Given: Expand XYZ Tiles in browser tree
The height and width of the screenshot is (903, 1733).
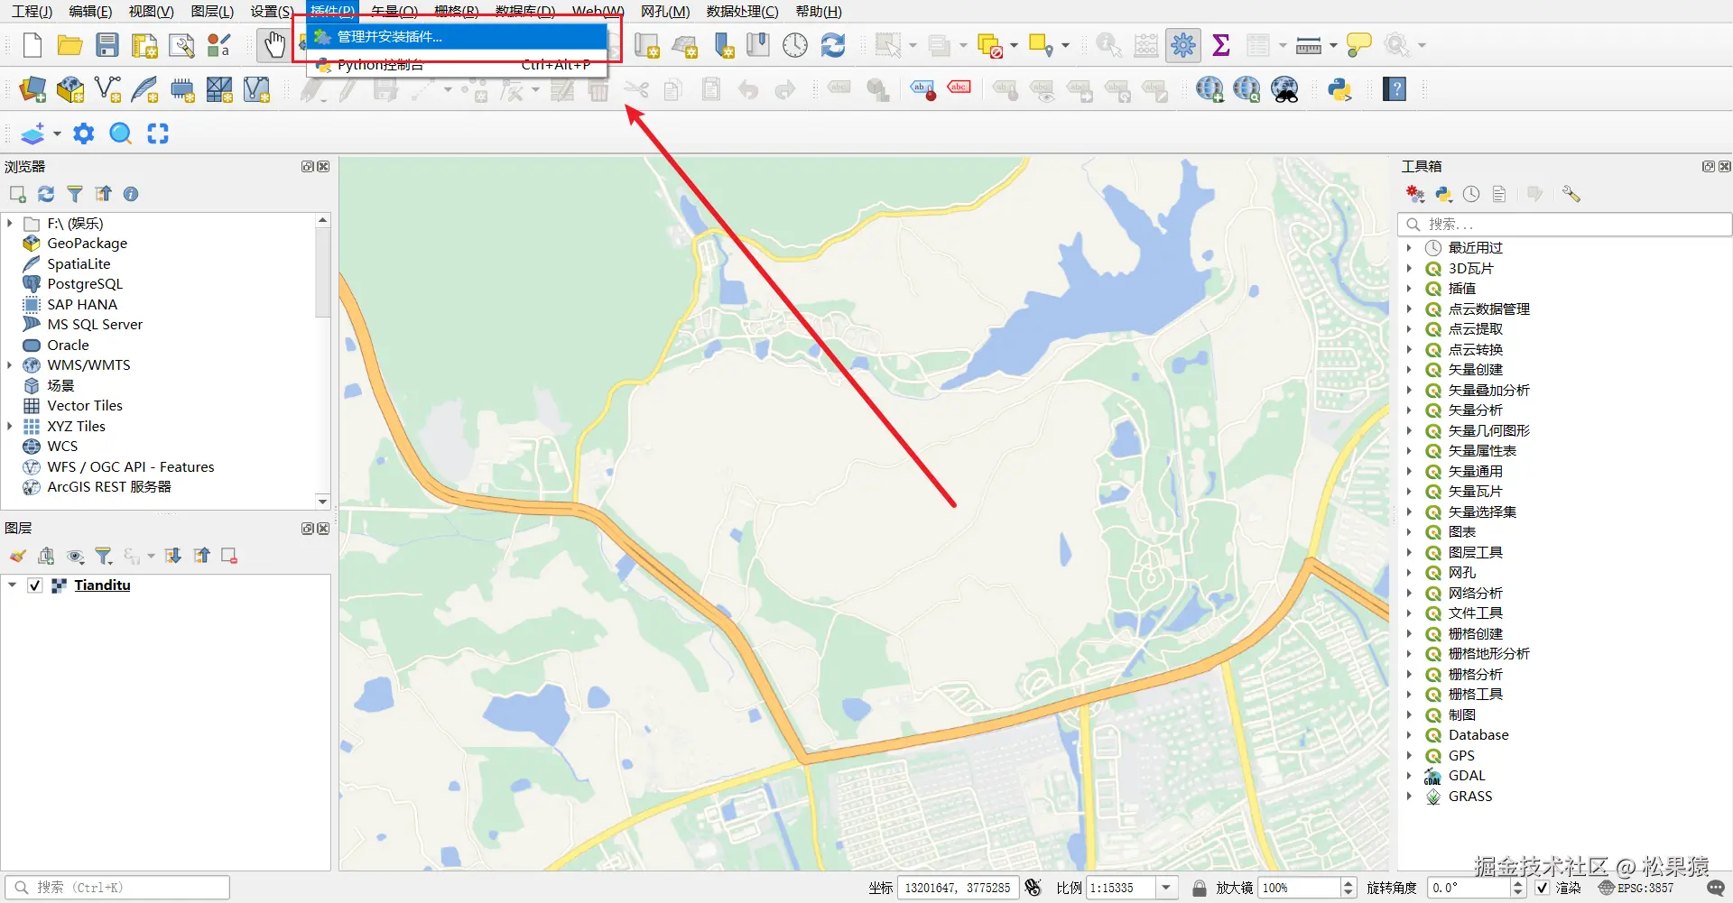Looking at the screenshot, I should tap(10, 427).
